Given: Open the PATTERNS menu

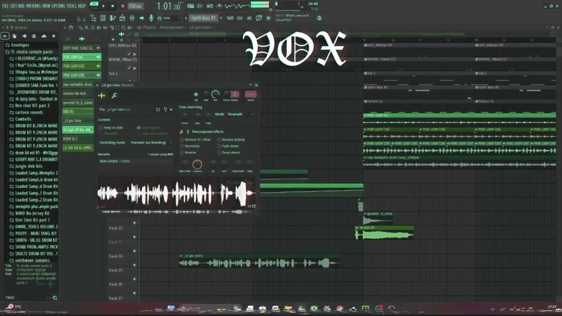Looking at the screenshot, I should coord(33,6).
